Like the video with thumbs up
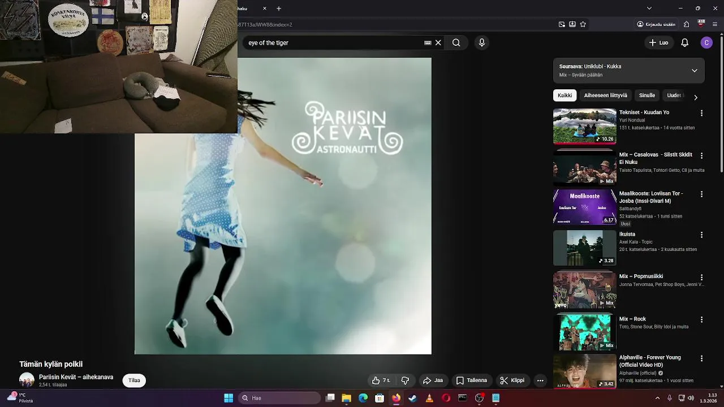724x407 pixels. [x=381, y=380]
